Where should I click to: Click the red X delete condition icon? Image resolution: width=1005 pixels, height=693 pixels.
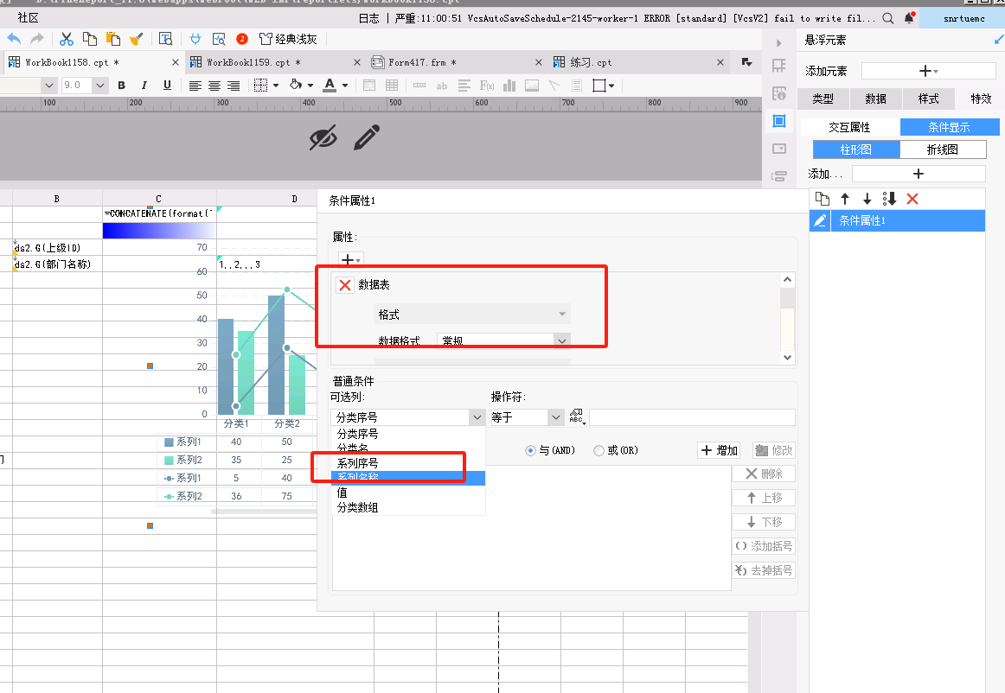(x=912, y=200)
